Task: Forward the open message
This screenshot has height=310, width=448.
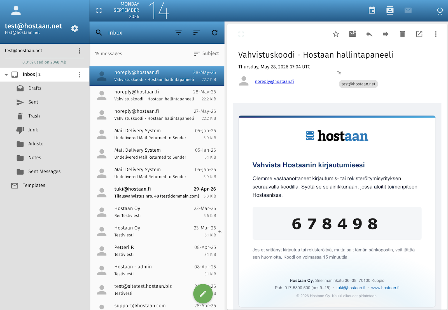Action: point(386,34)
